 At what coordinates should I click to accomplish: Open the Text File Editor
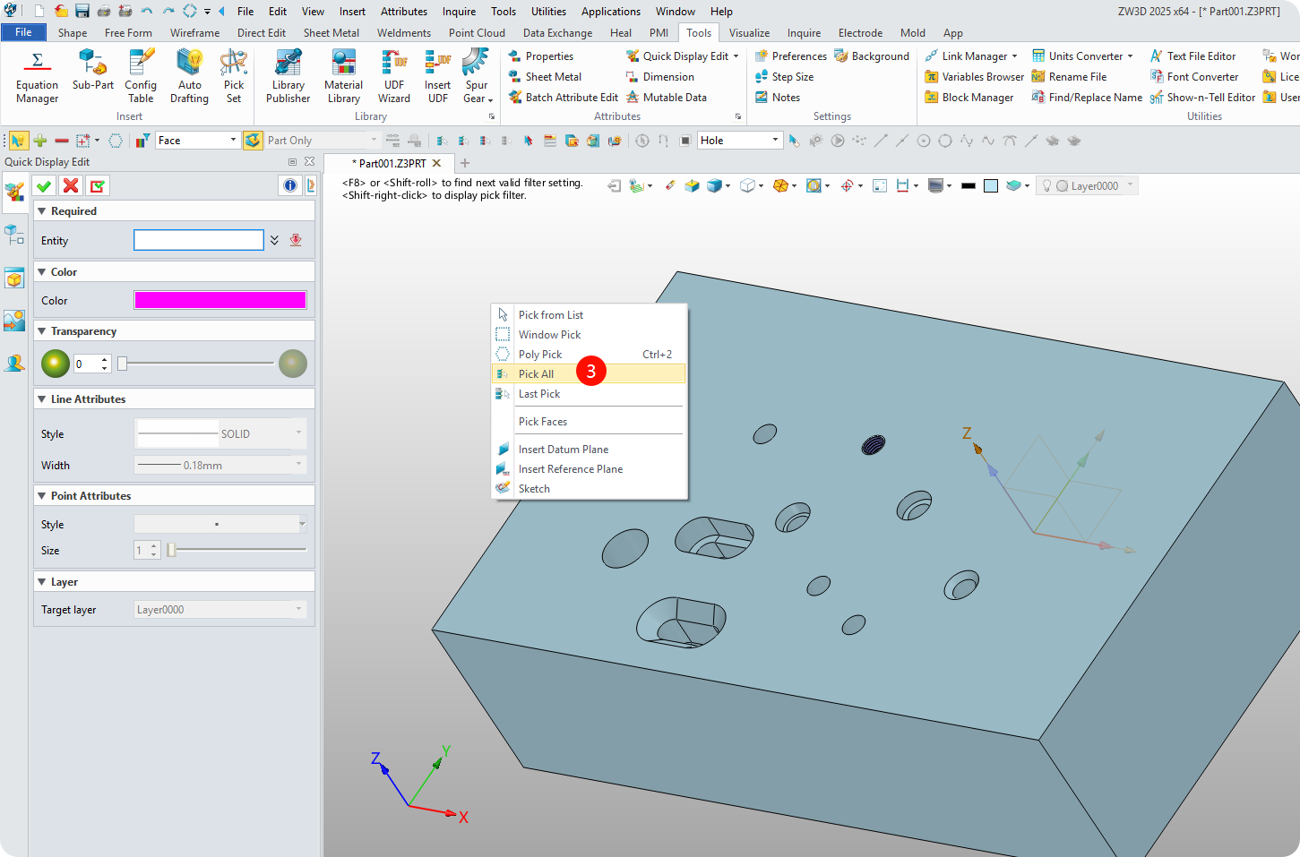[1192, 56]
